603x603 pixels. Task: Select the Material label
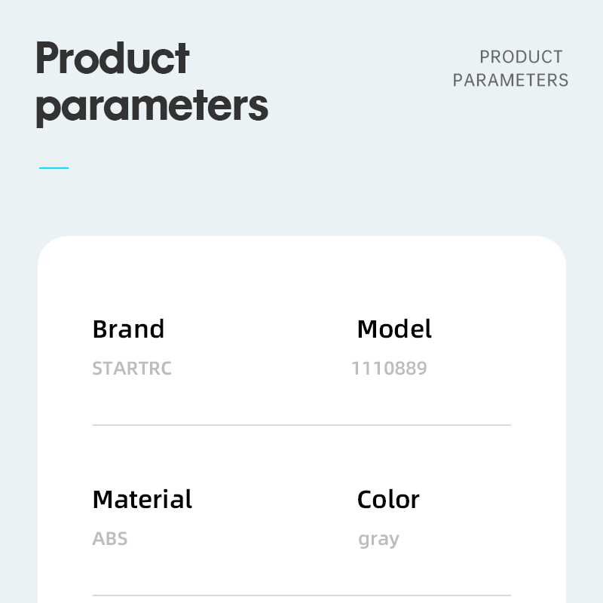pyautogui.click(x=142, y=500)
